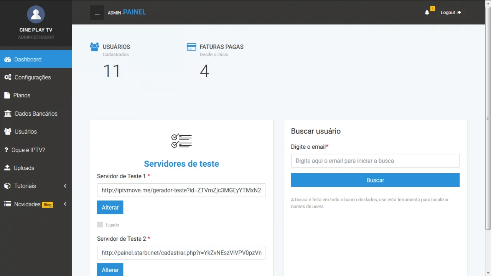Click the email search input field
The width and height of the screenshot is (491, 276).
point(375,161)
